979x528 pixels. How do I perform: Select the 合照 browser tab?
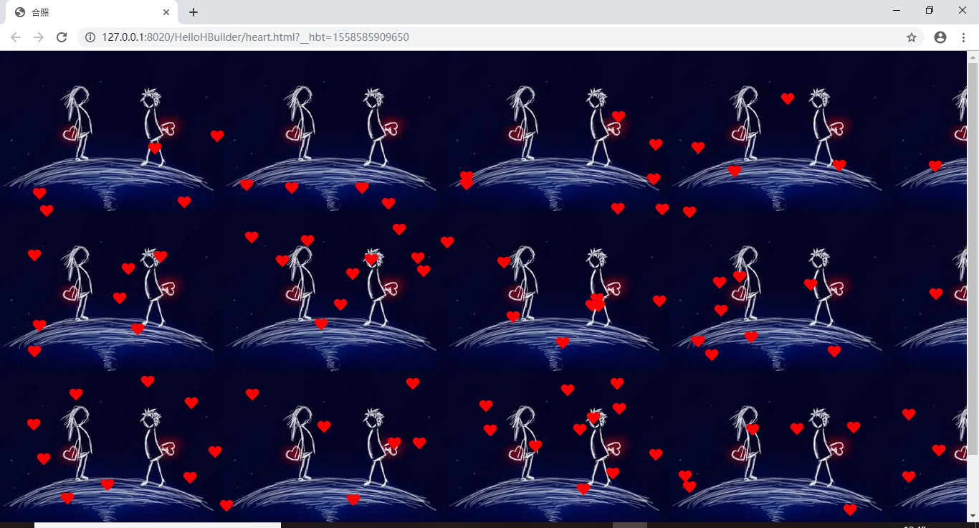click(92, 12)
